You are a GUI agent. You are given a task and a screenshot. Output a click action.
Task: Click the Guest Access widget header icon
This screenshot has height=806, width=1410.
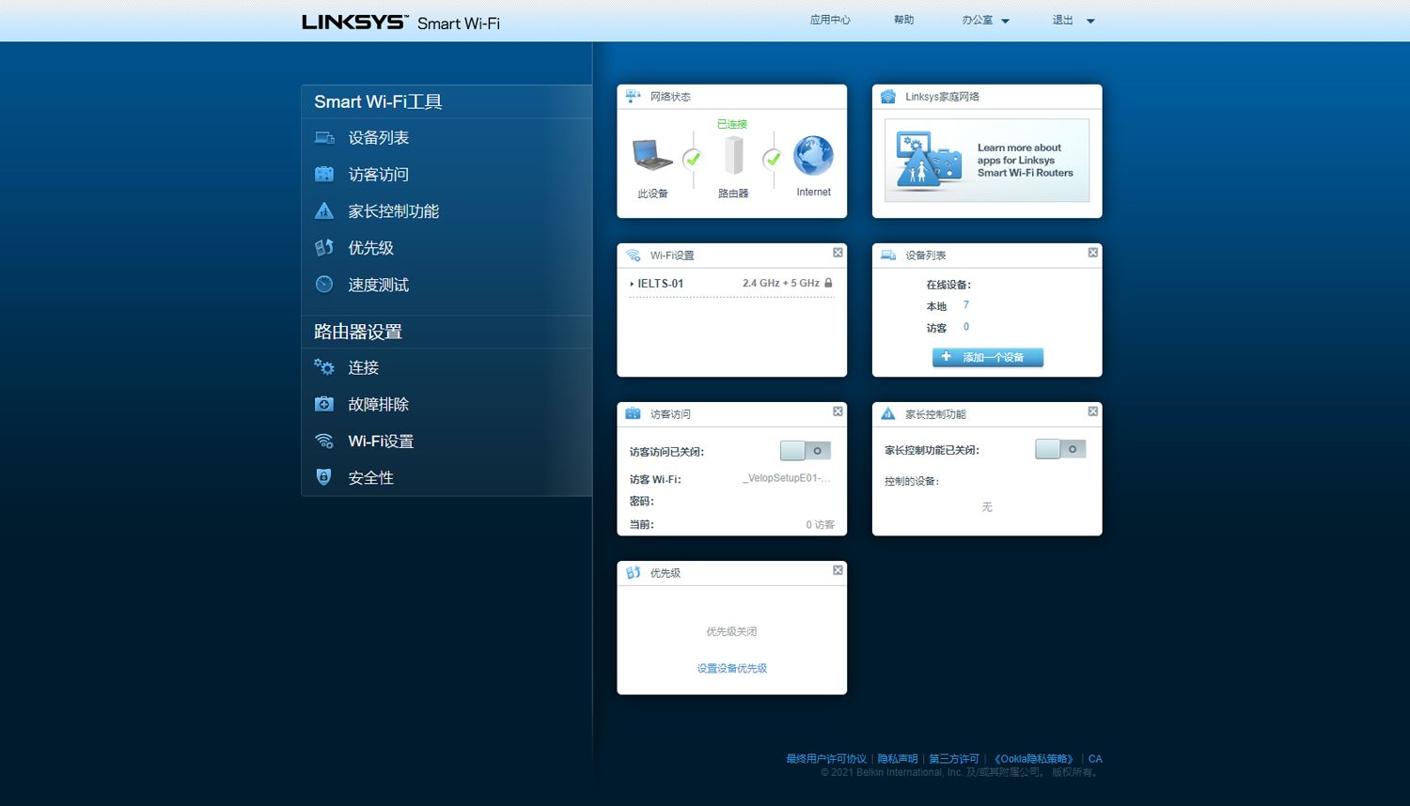(x=634, y=414)
